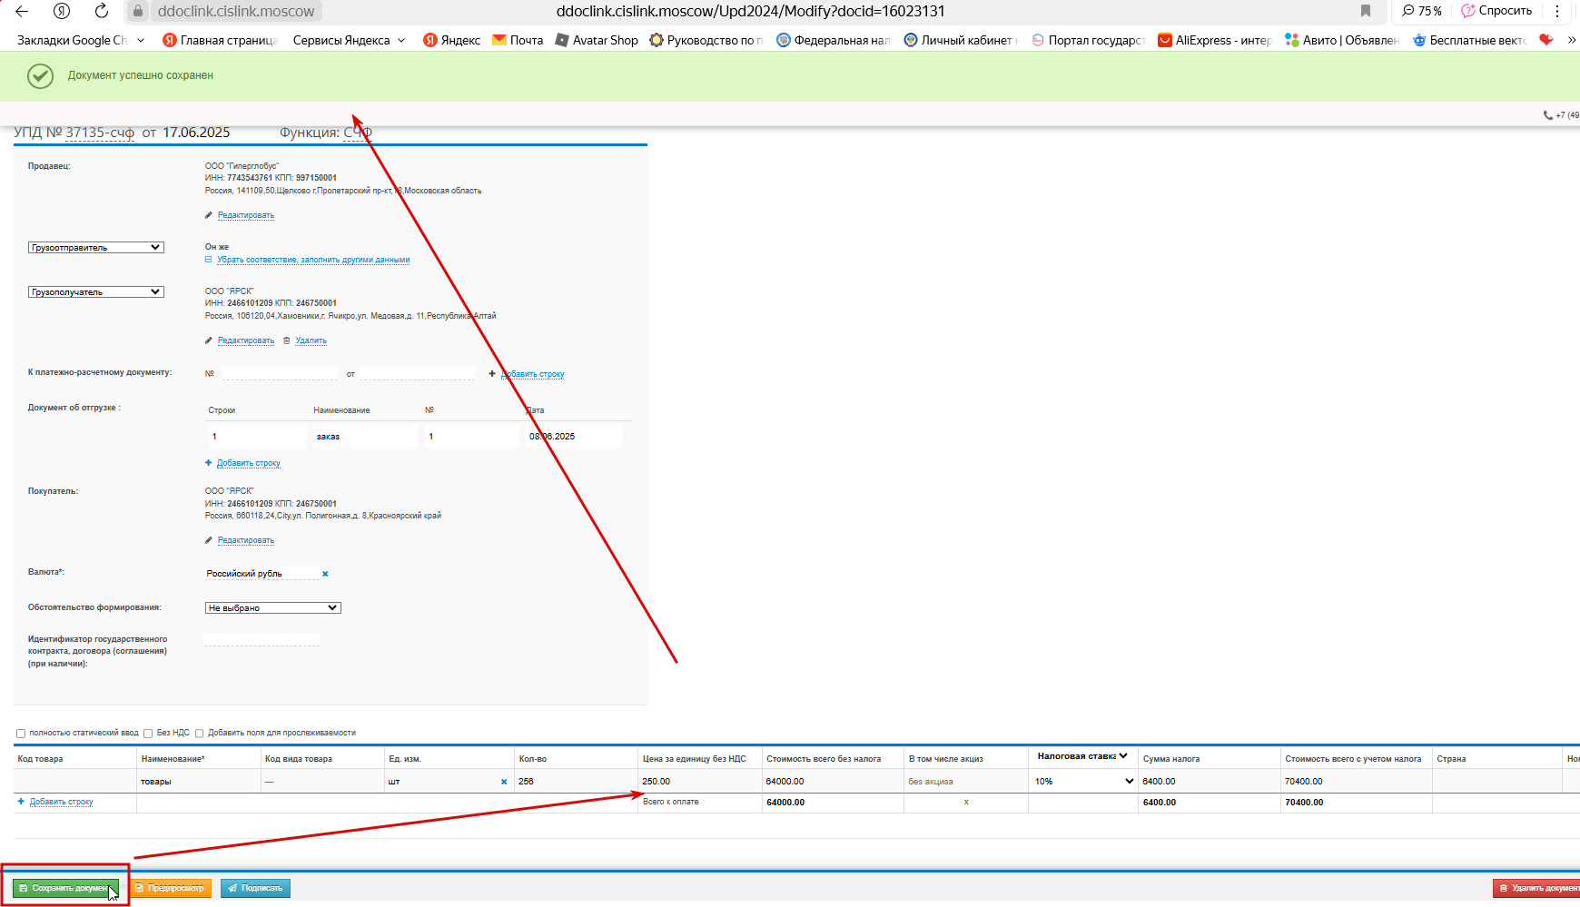Screen dimensions: 1580x907
Task: Click Редактировать link under Продавец
Action: [x=245, y=215]
